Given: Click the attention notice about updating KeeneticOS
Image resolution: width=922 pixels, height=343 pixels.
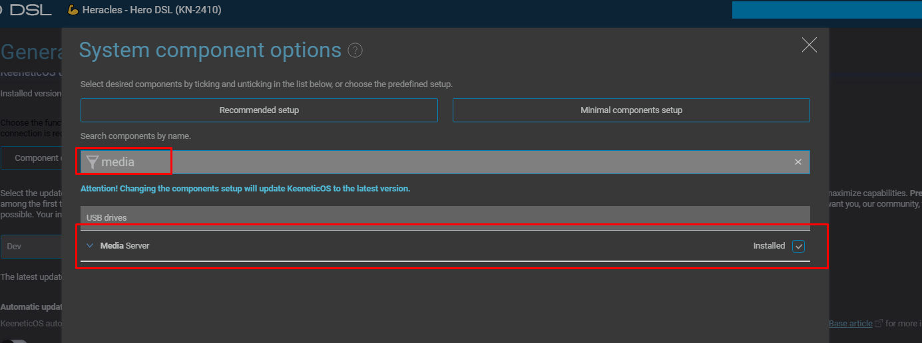Looking at the screenshot, I should (245, 189).
